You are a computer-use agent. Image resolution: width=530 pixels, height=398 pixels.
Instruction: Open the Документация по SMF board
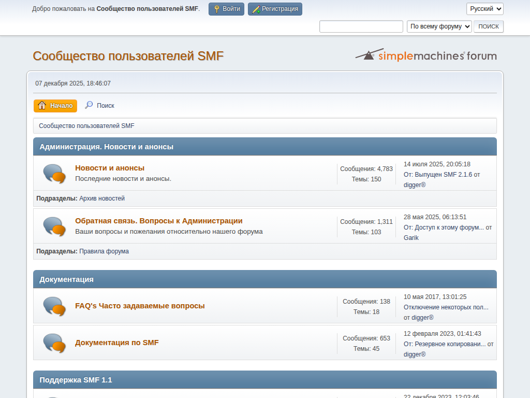pos(117,343)
